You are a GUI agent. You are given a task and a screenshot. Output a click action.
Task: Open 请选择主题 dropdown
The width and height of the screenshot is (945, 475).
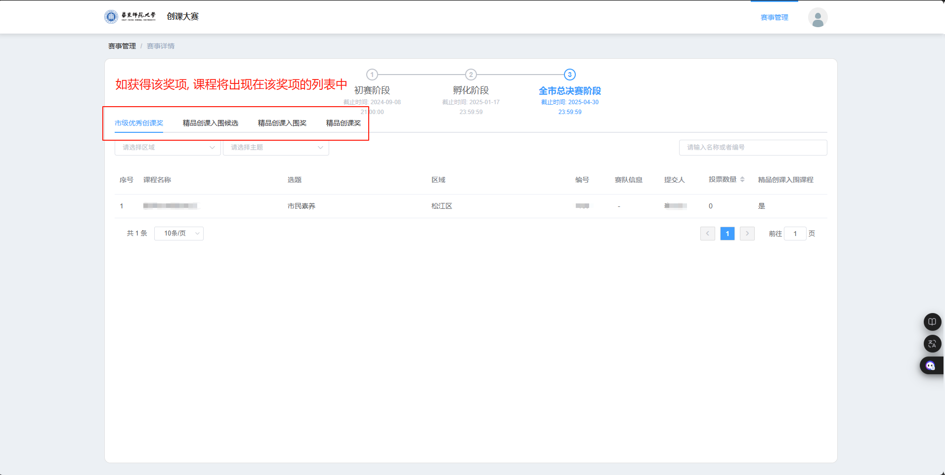(276, 148)
